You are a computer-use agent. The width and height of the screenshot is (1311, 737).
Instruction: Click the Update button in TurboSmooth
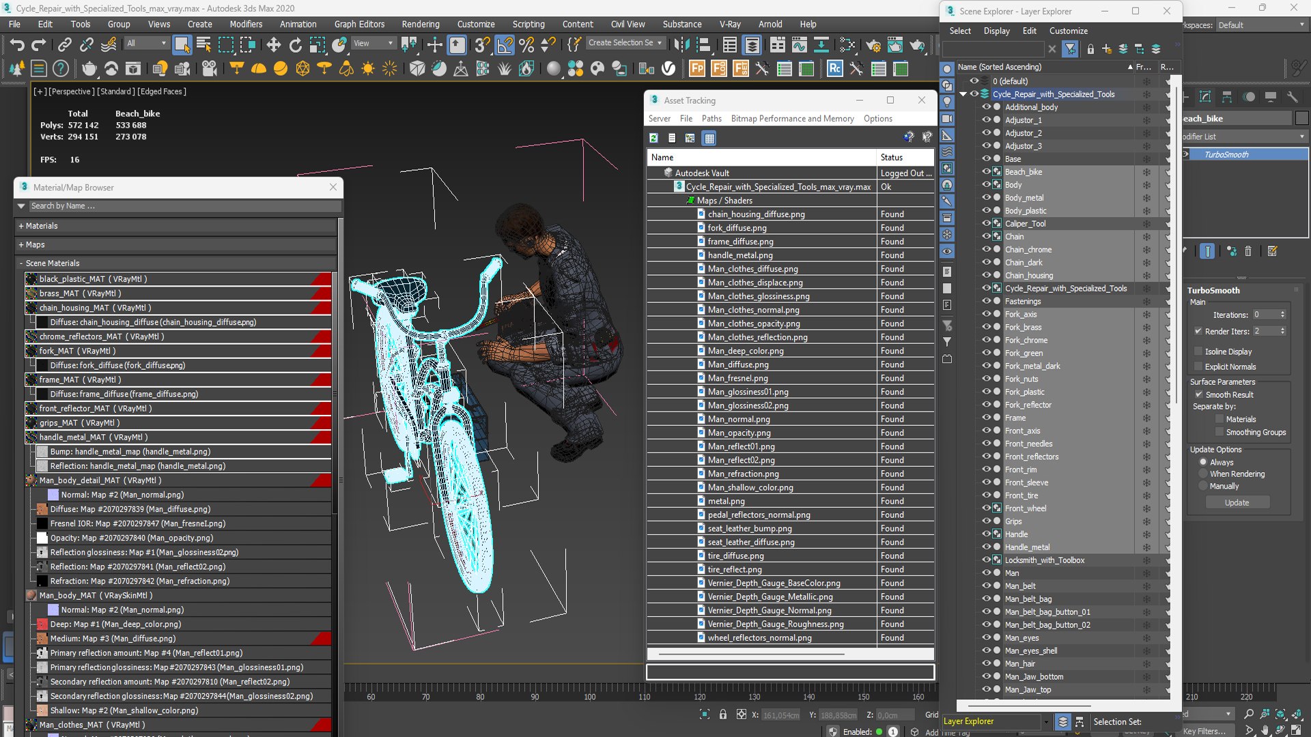coord(1237,502)
